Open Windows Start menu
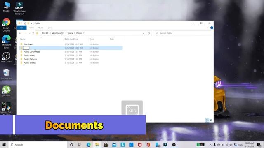Viewport: 264px width, 148px height. pos(4,145)
